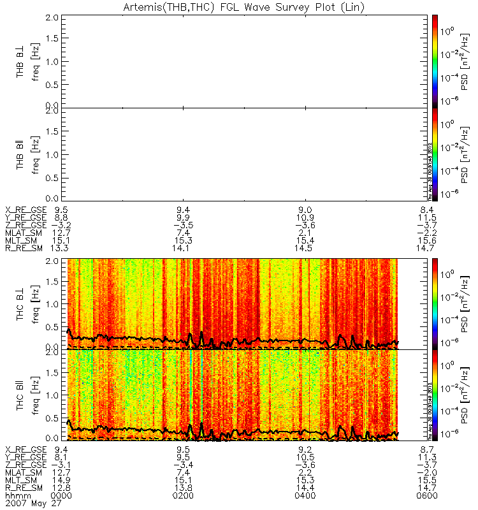The height and width of the screenshot is (510, 478).
Task: Click the R_RE_SM value 13.8
Action: coord(183,488)
